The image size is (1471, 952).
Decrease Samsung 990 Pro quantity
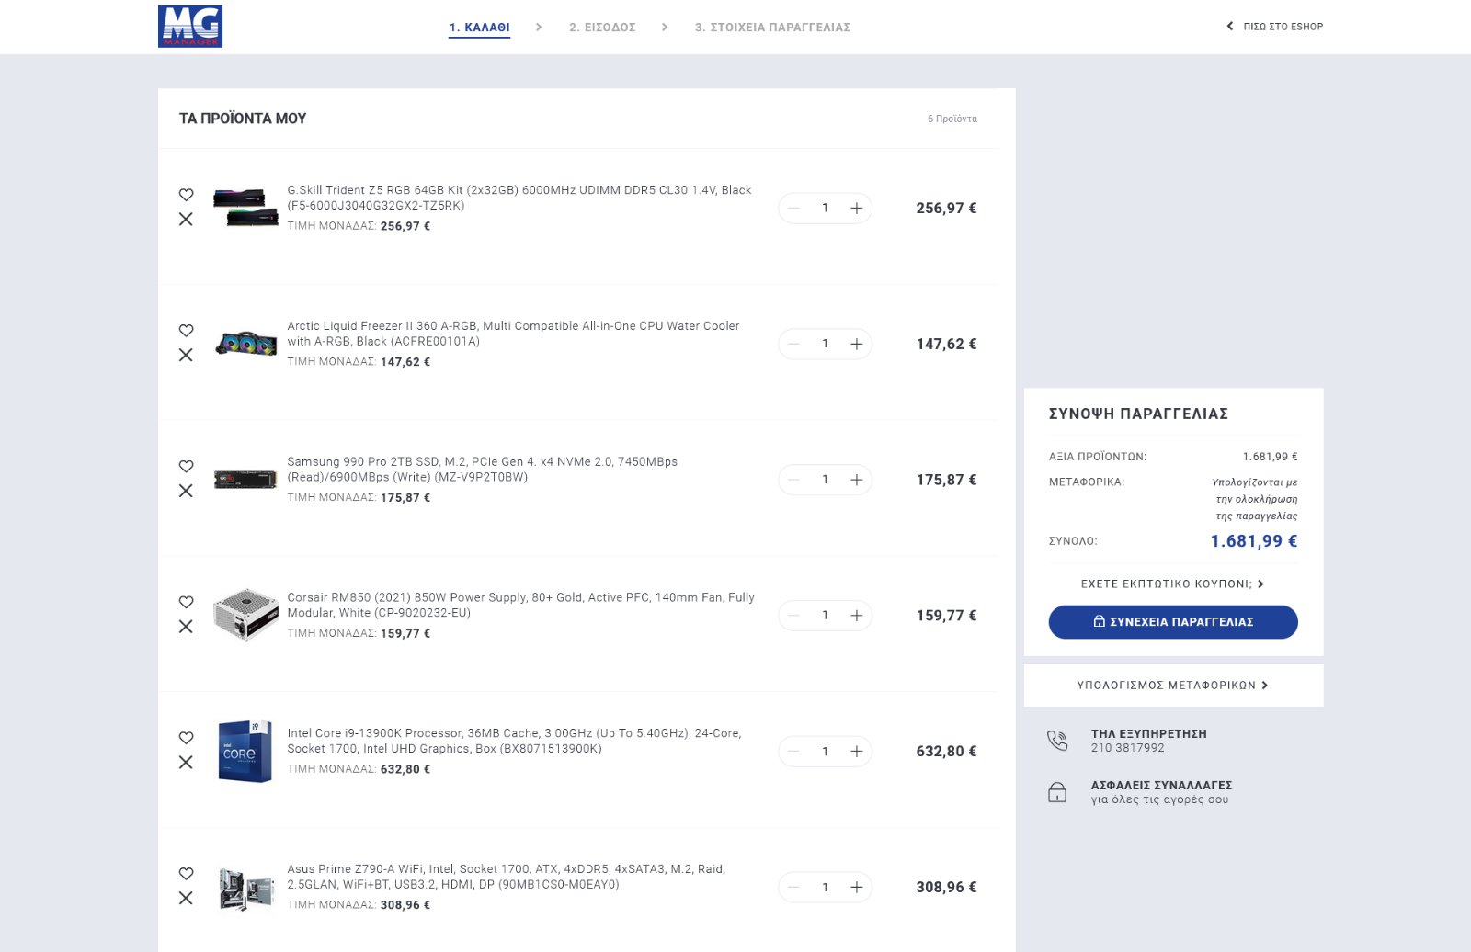point(793,480)
